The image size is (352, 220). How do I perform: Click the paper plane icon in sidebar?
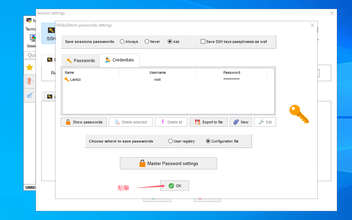coord(30,95)
